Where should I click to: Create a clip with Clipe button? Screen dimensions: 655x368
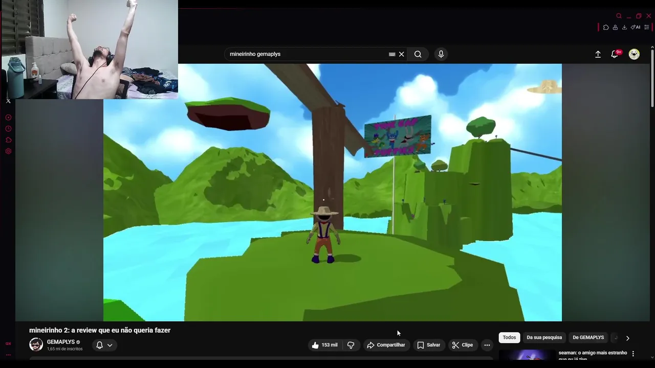[x=462, y=345]
